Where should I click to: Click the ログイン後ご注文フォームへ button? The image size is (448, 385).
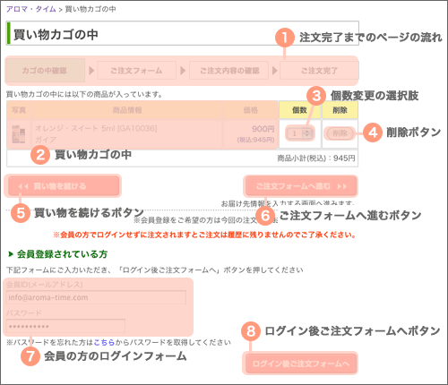coord(301,364)
